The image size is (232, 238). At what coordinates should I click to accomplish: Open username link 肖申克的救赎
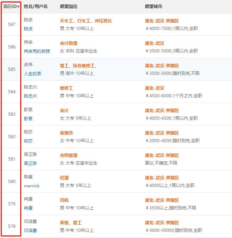37,51
